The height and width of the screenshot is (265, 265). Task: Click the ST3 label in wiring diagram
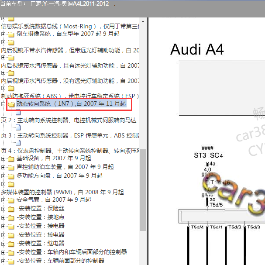tap(200, 155)
